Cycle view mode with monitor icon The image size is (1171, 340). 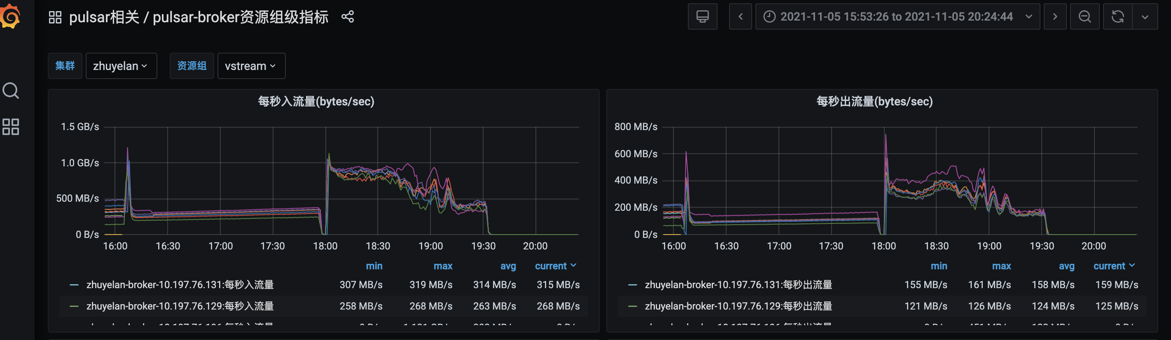pyautogui.click(x=702, y=17)
